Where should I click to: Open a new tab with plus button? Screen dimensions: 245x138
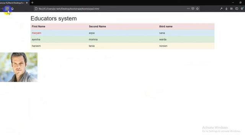point(32,3)
